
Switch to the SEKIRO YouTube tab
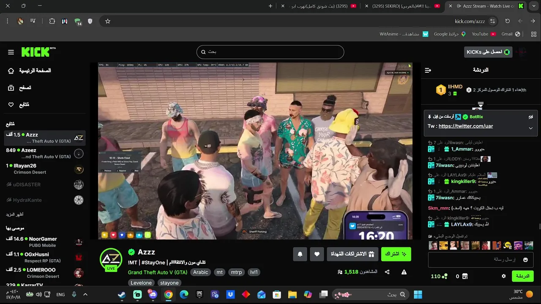pos(402,6)
